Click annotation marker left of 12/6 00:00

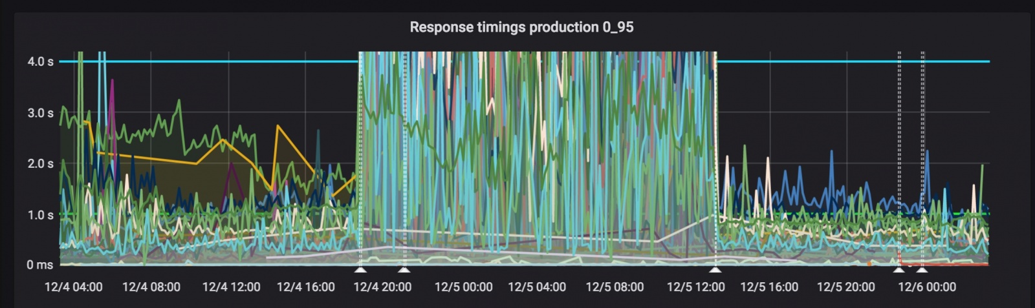tap(899, 269)
